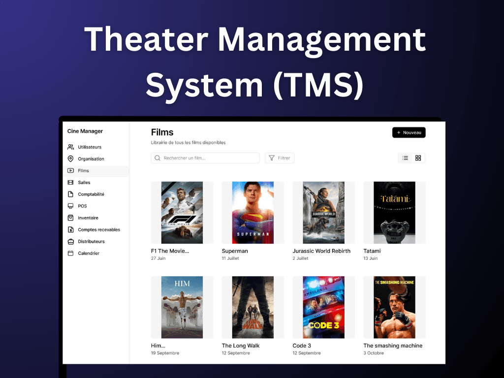
Task: Click the Cine Manager title link
Action: (84, 131)
